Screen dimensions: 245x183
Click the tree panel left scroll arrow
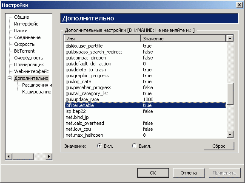coord(9,156)
